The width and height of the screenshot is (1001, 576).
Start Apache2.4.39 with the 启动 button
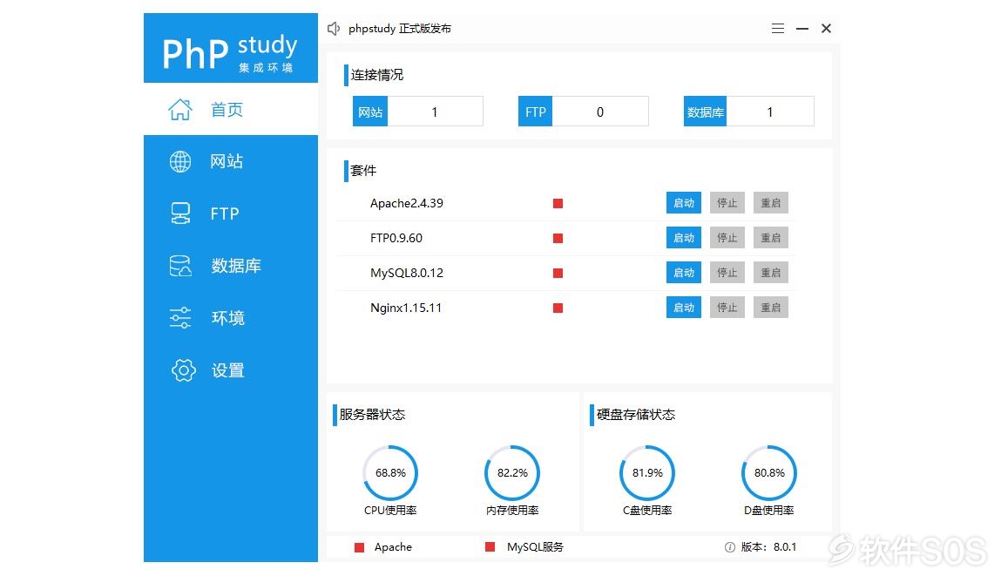point(684,203)
